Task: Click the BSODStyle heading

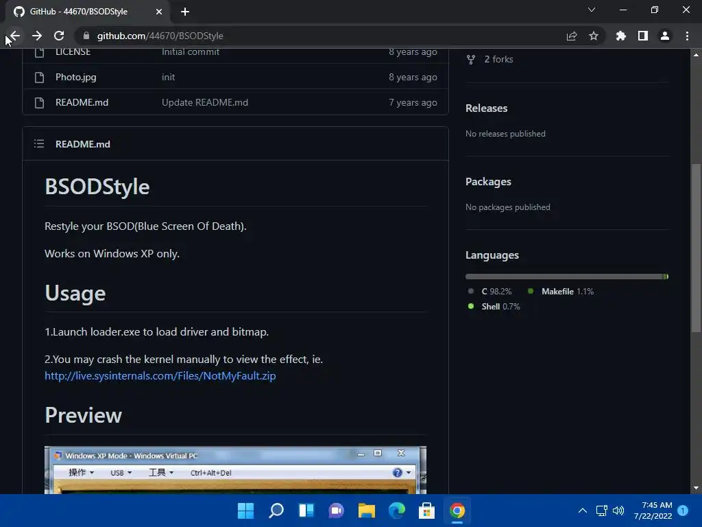Action: 97,187
